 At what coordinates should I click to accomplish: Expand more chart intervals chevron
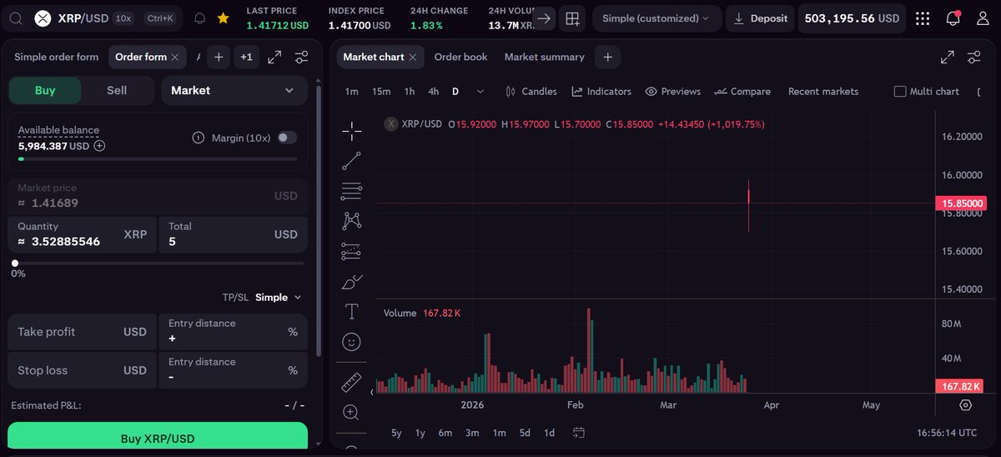click(480, 91)
